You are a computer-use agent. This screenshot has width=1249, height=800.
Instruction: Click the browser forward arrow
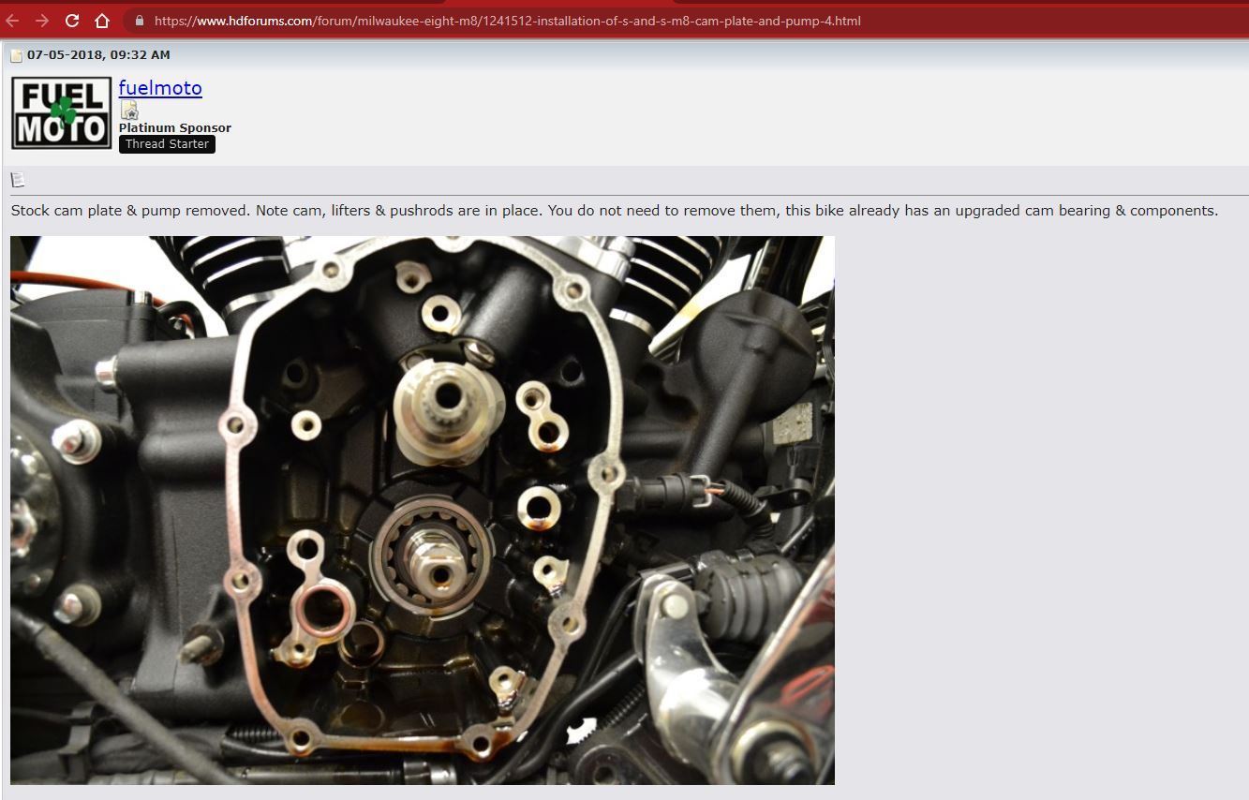pos(42,21)
